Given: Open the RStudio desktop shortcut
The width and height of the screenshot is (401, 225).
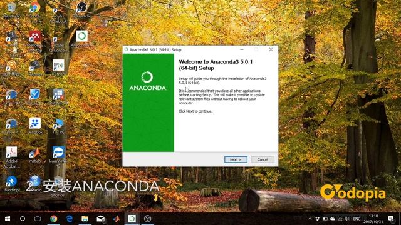Looking at the screenshot, I should [x=35, y=184].
